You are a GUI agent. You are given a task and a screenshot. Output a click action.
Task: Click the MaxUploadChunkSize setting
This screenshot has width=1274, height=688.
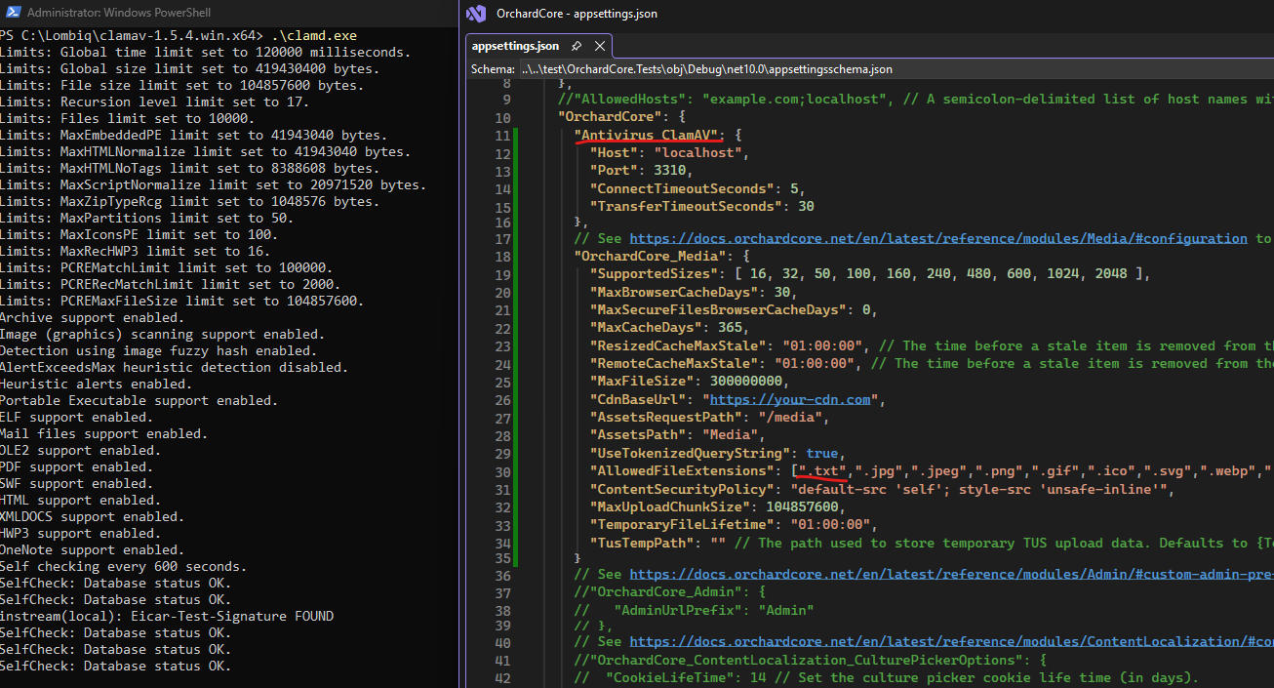[x=718, y=506]
